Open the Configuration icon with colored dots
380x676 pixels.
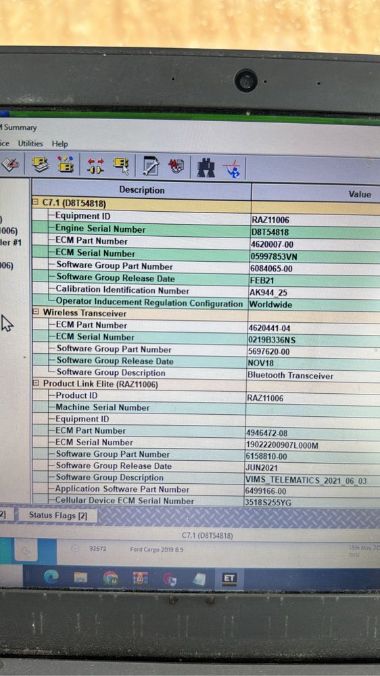point(66,164)
